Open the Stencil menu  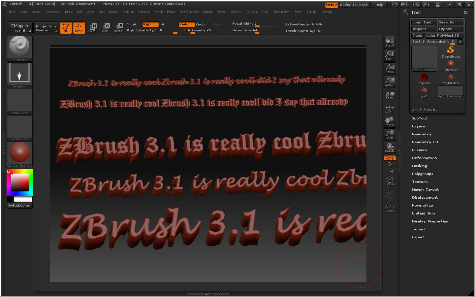221,12
